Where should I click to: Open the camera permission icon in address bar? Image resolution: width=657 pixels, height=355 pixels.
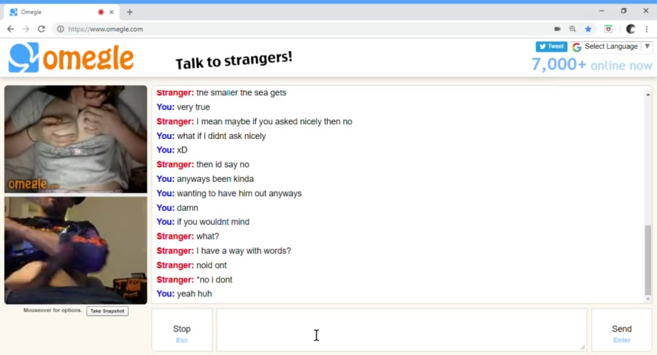pyautogui.click(x=557, y=29)
